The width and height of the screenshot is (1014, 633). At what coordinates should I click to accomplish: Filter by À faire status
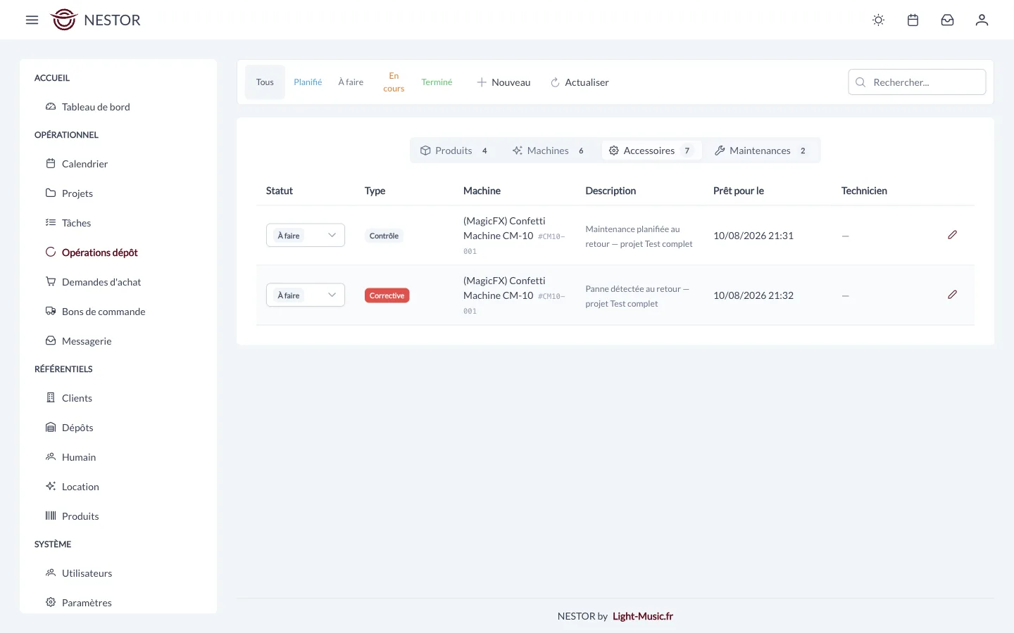pyautogui.click(x=351, y=82)
